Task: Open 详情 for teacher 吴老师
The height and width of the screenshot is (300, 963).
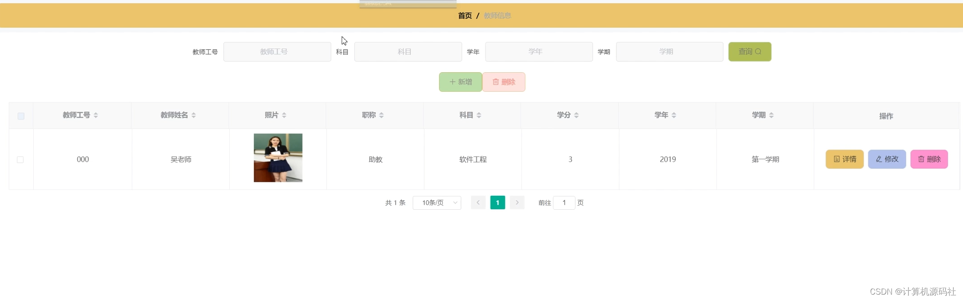Action: [x=844, y=159]
